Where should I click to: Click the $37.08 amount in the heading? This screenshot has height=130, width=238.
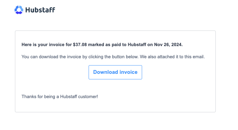80,44
